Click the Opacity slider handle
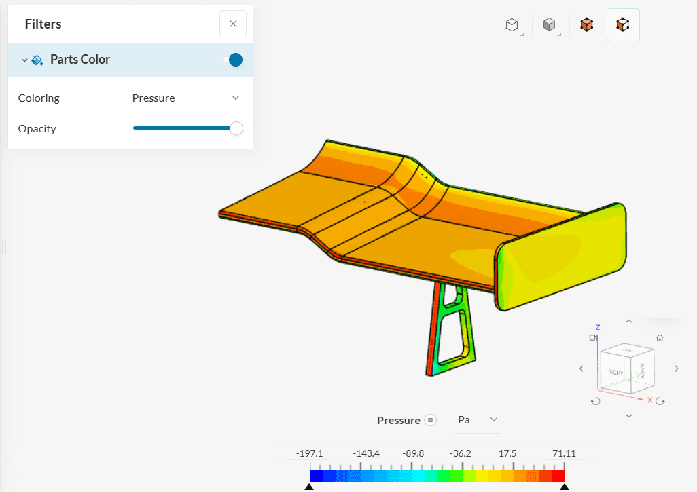This screenshot has width=697, height=492. pos(236,128)
